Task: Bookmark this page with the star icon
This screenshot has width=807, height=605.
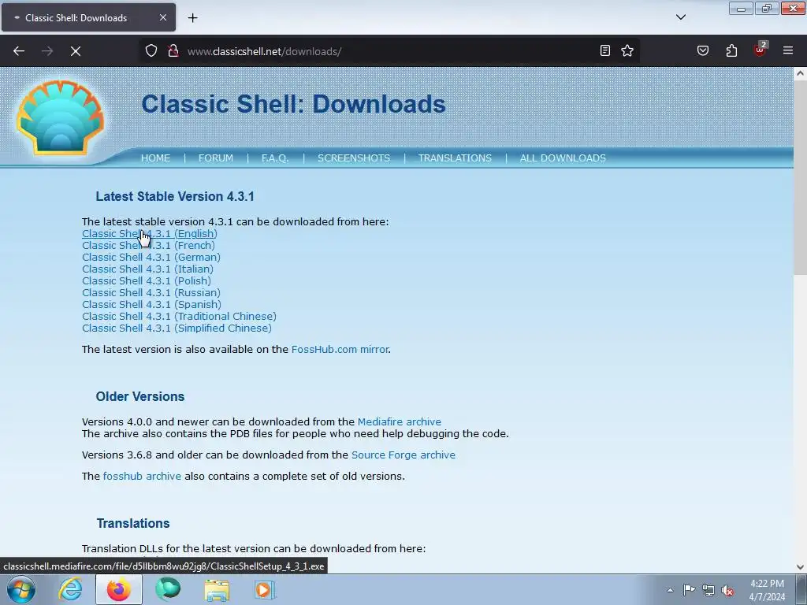Action: [x=627, y=50]
